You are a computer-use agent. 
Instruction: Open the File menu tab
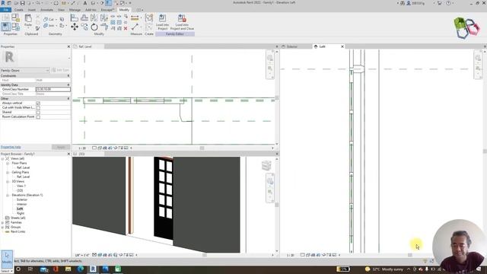click(6, 10)
